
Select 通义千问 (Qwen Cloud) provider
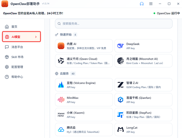[84, 61]
